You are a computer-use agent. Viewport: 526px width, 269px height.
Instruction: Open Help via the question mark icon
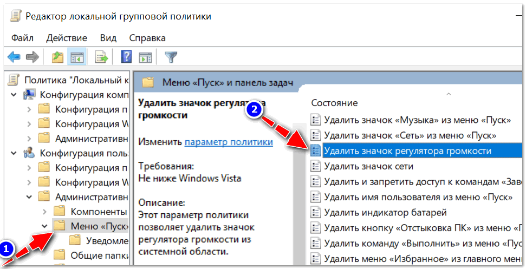126,56
